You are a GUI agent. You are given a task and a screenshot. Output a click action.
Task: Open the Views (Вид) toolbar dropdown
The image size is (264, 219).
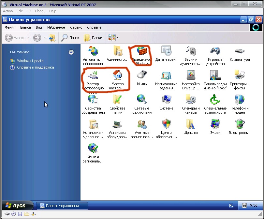pyautogui.click(x=113, y=38)
